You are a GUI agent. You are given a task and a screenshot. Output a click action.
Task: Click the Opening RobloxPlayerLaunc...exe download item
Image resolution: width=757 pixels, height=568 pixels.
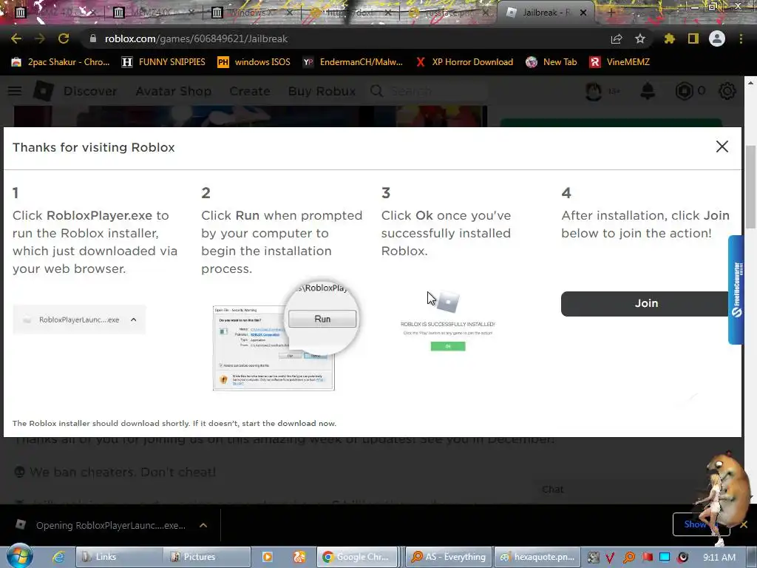click(x=110, y=525)
